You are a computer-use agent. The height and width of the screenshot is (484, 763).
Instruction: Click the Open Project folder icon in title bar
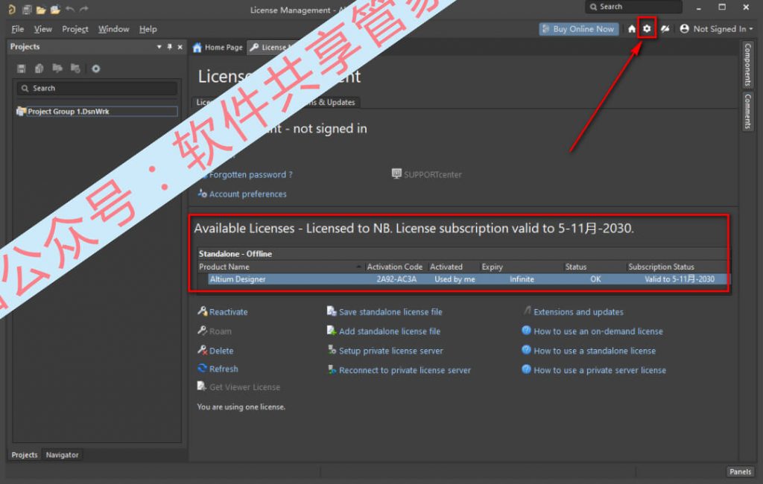55,9
